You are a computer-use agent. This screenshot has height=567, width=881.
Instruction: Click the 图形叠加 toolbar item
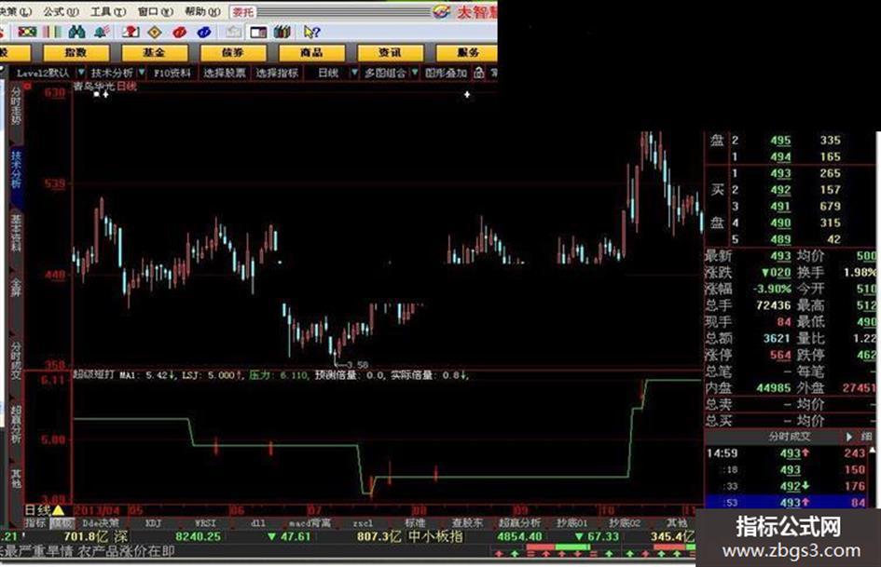point(447,73)
